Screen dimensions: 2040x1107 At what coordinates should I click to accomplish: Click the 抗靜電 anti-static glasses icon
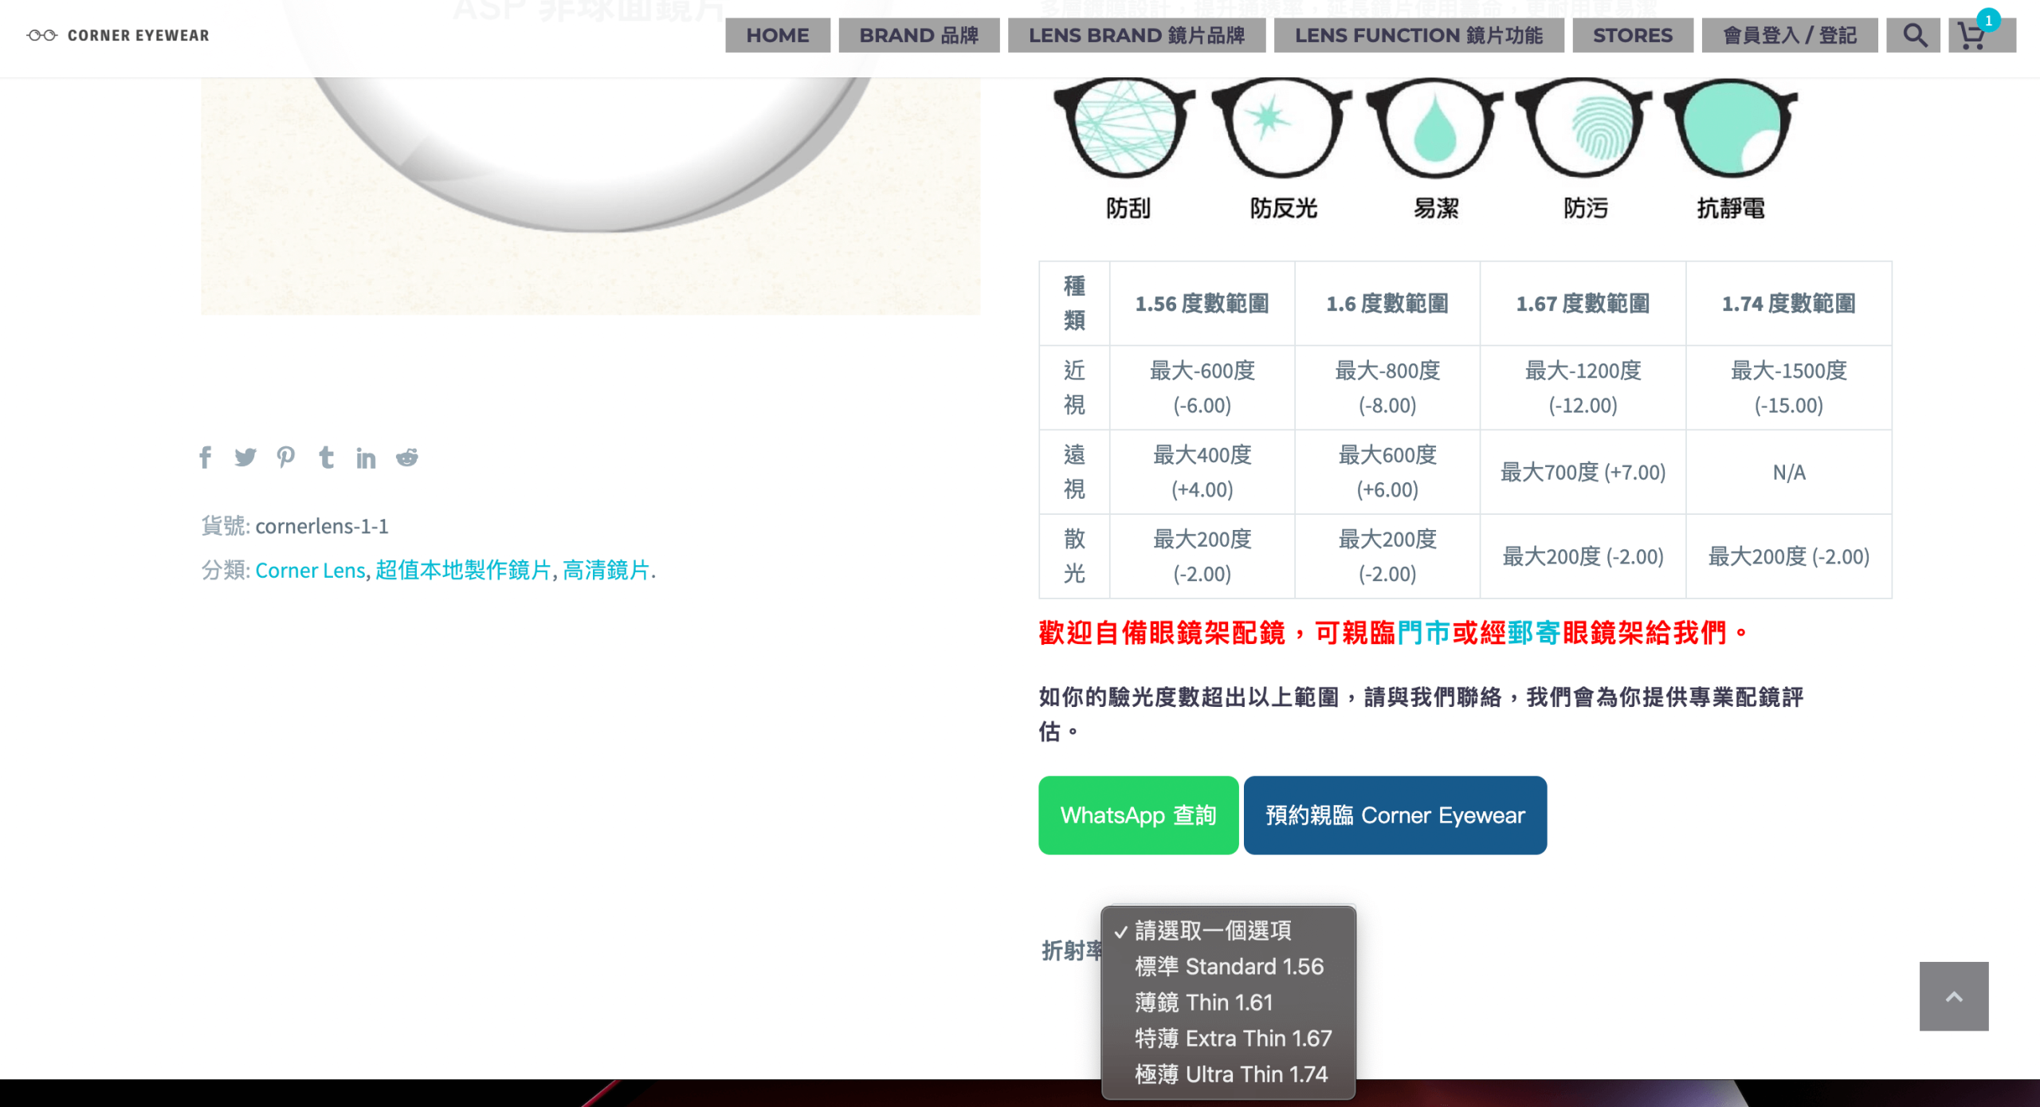pyautogui.click(x=1731, y=128)
